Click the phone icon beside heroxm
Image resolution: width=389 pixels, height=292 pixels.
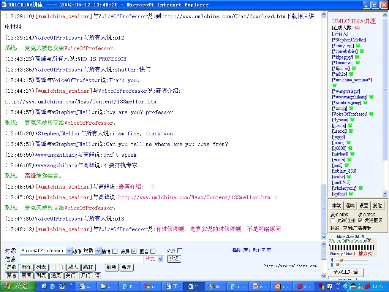(351, 131)
